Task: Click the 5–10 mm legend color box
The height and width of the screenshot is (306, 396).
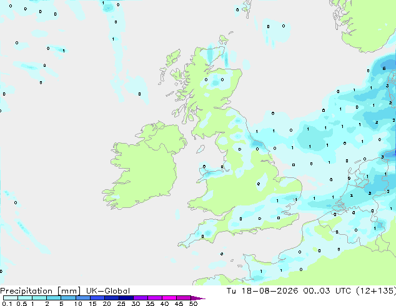Action: tap(68, 298)
